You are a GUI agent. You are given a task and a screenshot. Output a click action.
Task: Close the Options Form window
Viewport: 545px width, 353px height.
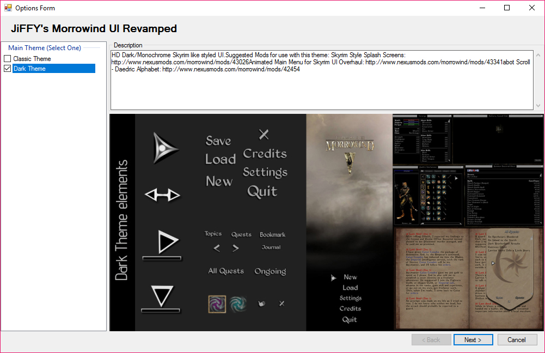coord(532,8)
